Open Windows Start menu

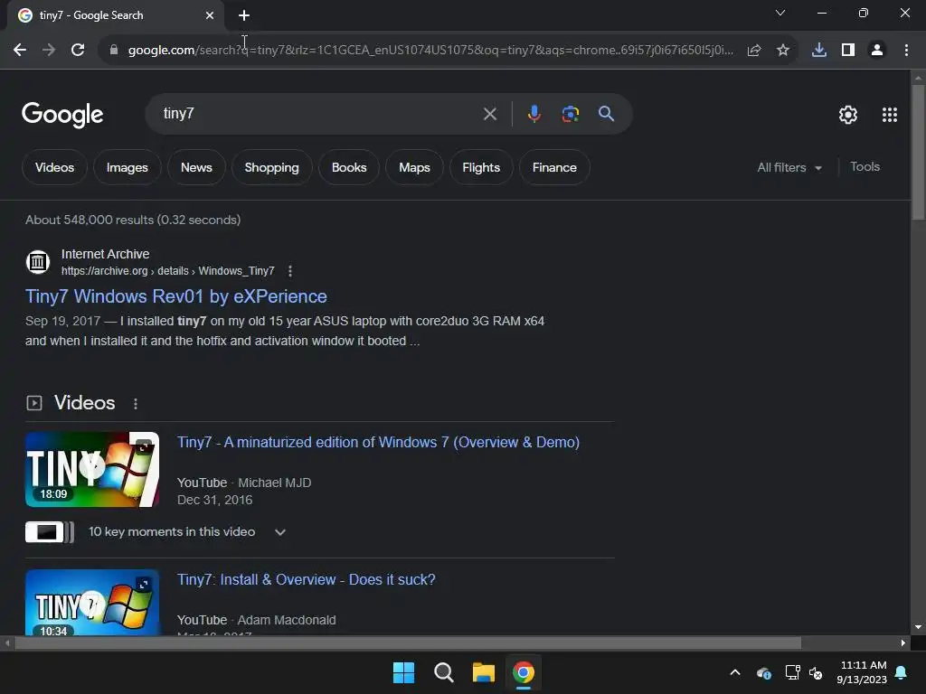tap(404, 672)
